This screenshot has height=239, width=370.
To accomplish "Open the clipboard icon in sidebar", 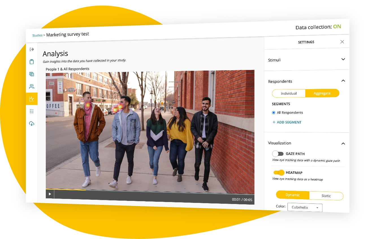I will [x=32, y=62].
